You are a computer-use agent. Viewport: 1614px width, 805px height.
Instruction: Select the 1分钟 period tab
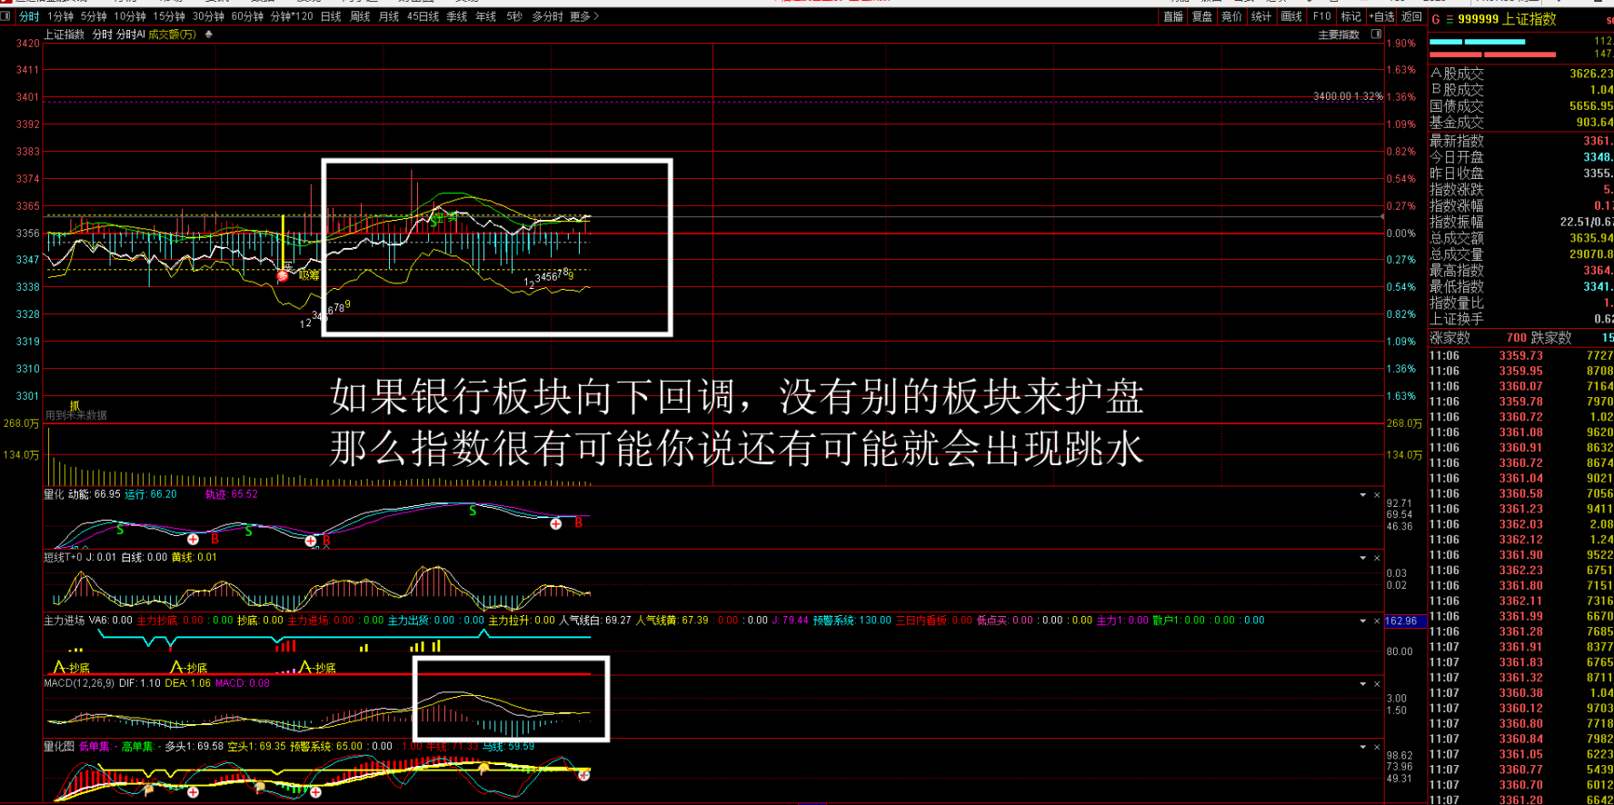click(60, 16)
